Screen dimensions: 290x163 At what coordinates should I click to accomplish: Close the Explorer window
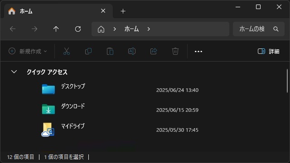tap(279, 7)
